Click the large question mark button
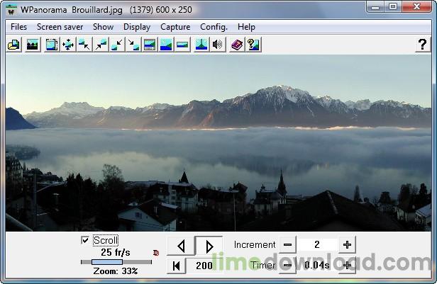437x284 pixels. point(423,44)
